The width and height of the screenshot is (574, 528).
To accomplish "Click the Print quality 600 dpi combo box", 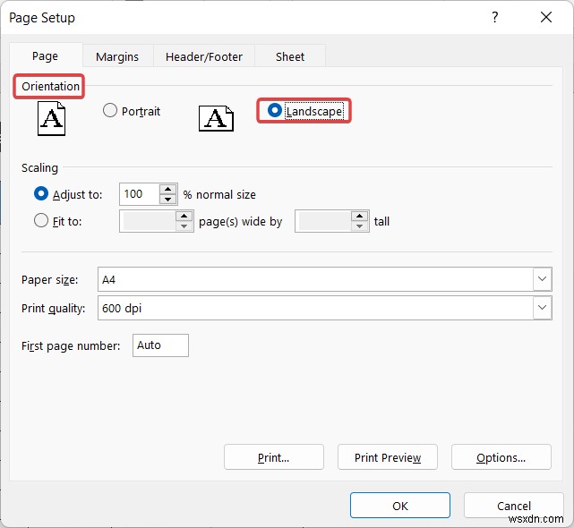I will (325, 308).
